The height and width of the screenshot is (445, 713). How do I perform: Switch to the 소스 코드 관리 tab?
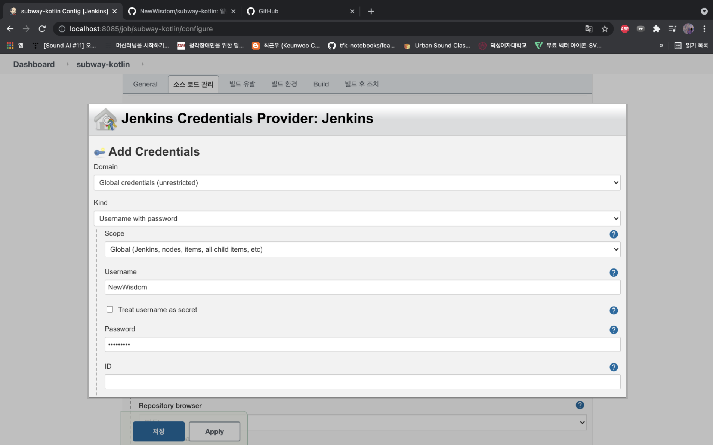click(x=193, y=84)
